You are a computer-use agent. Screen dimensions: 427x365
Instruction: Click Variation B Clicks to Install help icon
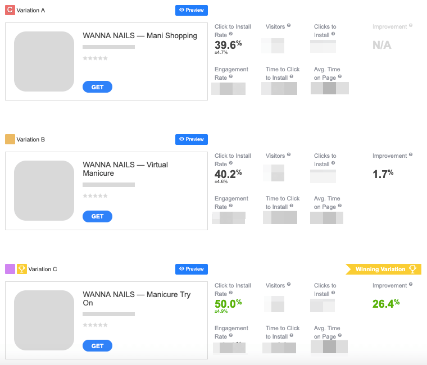333,163
